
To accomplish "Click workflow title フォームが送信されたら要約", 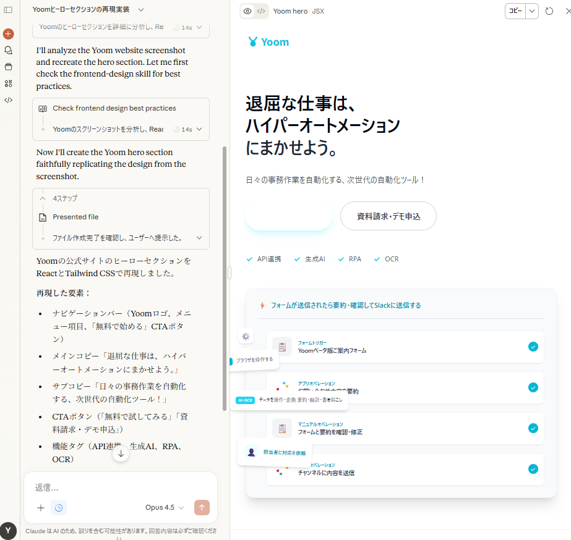I will (346, 305).
